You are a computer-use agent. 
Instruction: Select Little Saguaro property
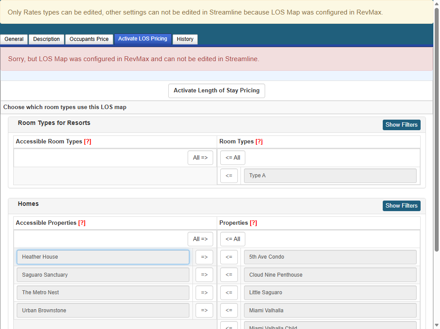coord(330,292)
